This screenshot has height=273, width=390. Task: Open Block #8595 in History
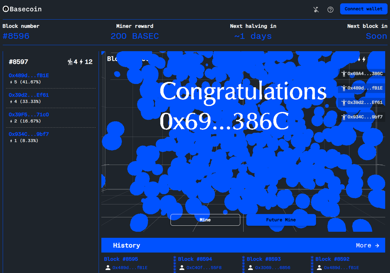(121, 259)
